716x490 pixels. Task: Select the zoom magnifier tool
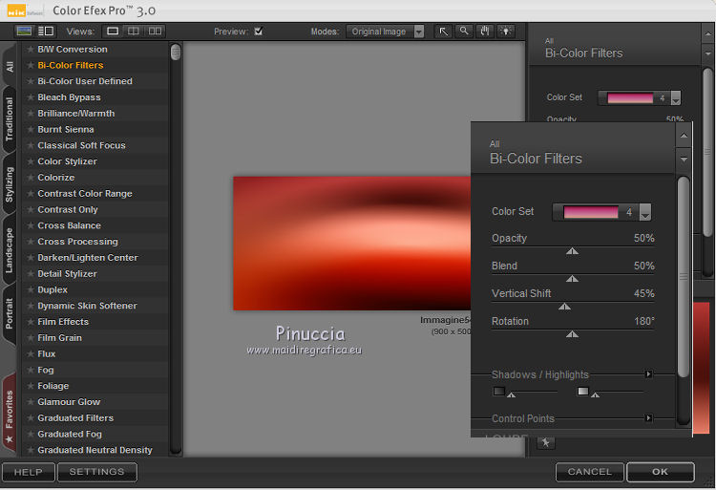point(464,32)
